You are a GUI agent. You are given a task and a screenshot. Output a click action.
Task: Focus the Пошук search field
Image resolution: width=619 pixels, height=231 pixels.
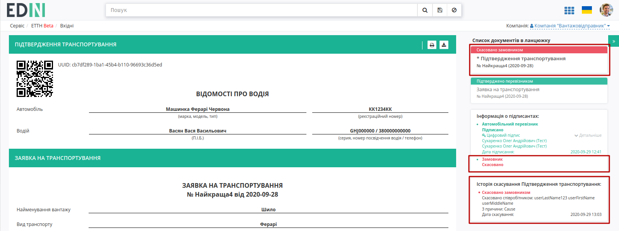(262, 10)
